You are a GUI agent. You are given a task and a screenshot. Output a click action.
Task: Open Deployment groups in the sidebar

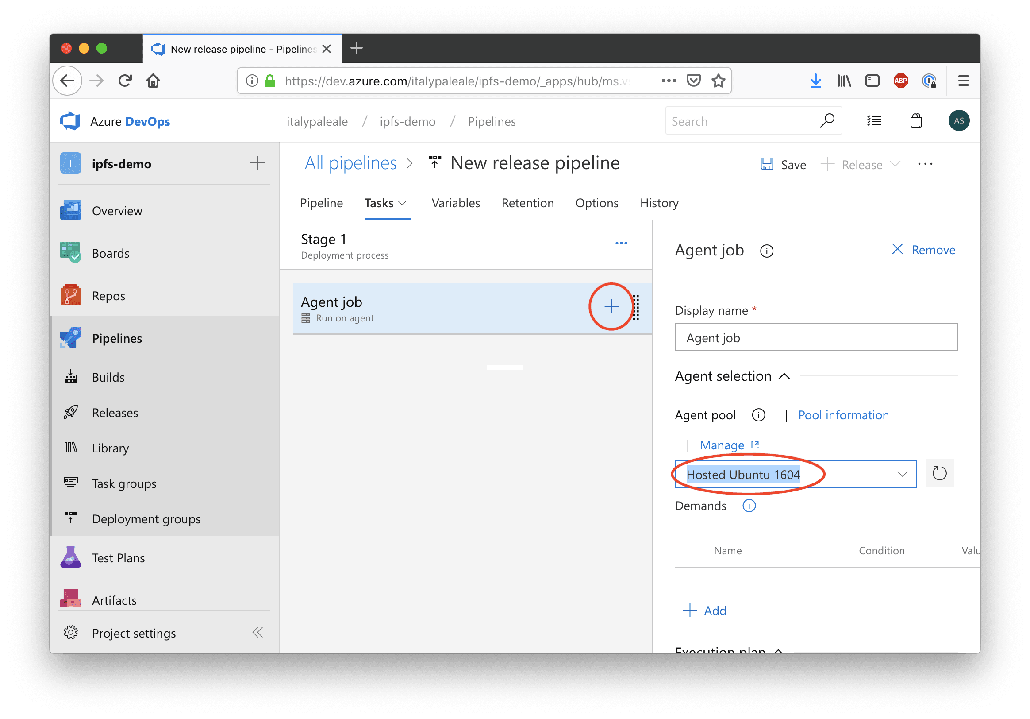(164, 519)
